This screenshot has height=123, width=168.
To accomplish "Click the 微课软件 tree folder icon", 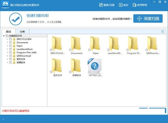I will (x=14, y=62).
